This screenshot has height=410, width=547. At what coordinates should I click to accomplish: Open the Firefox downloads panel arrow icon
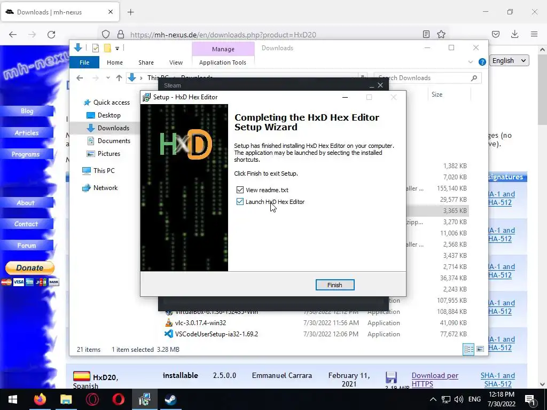514,34
